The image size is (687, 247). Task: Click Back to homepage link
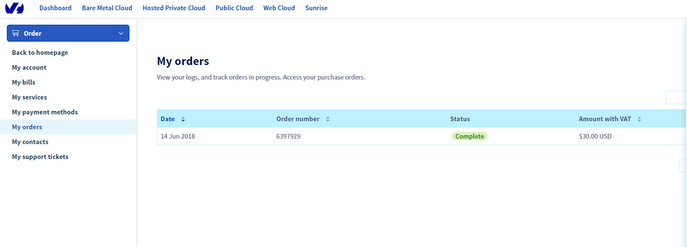[40, 53]
